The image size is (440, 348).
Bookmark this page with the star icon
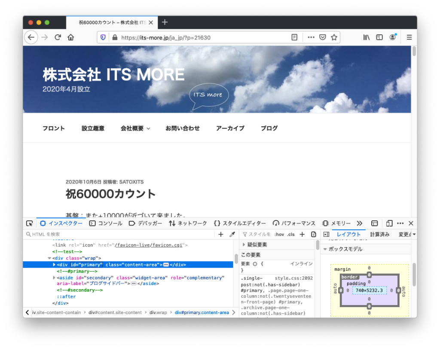334,37
